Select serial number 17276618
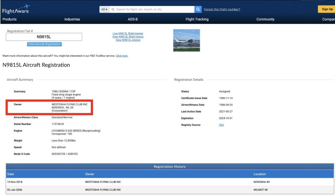Screen dimensions: 335x195 tap(58, 124)
